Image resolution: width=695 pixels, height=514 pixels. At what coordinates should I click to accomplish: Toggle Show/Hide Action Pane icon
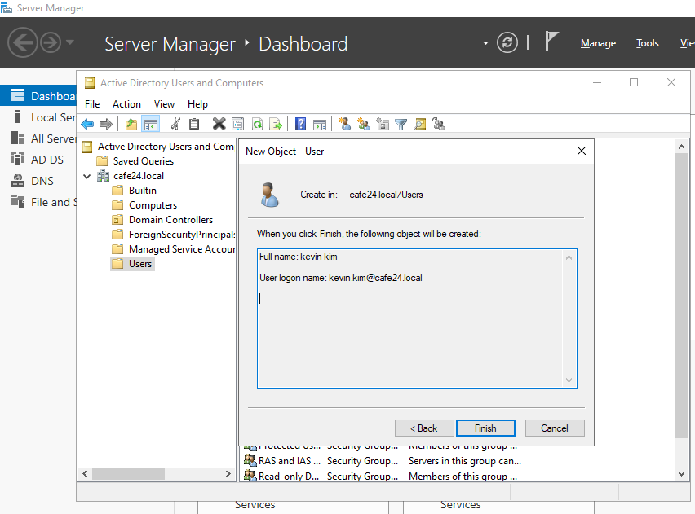pyautogui.click(x=320, y=125)
